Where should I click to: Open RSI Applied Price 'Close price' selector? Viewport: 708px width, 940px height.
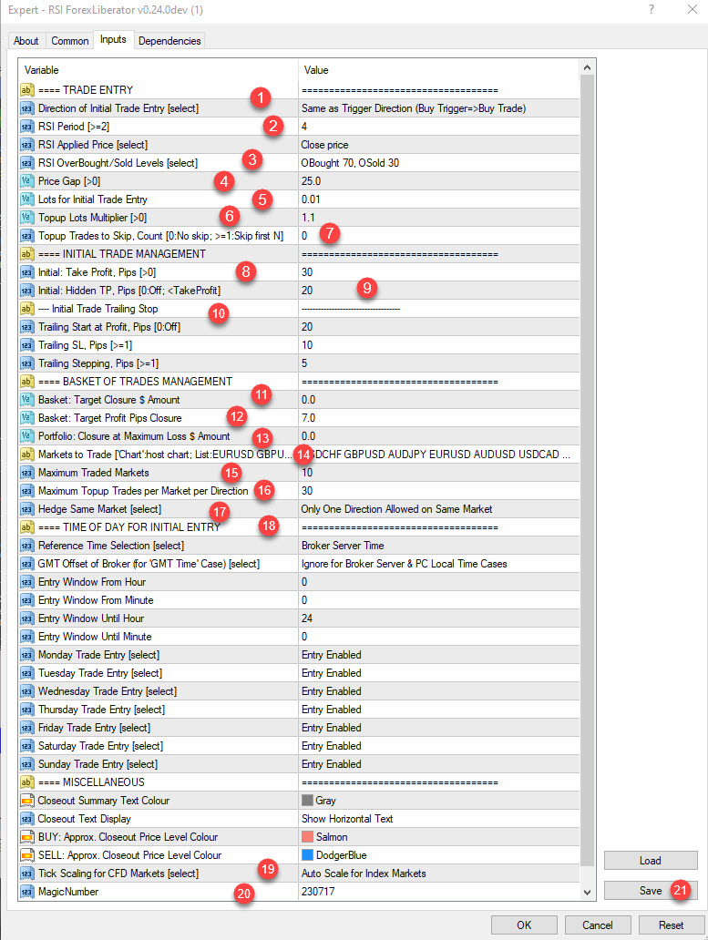[439, 145]
